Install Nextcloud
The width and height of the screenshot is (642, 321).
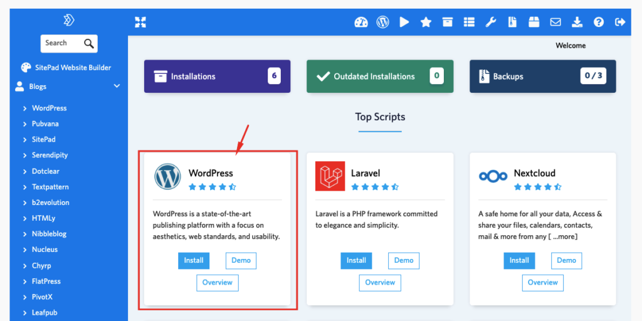[519, 261]
